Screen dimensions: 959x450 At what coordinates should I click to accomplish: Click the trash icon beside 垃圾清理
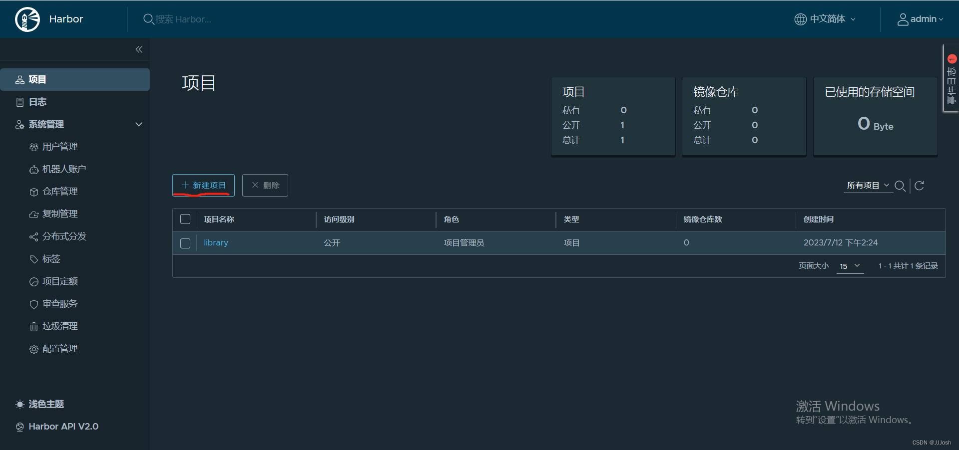click(x=33, y=327)
